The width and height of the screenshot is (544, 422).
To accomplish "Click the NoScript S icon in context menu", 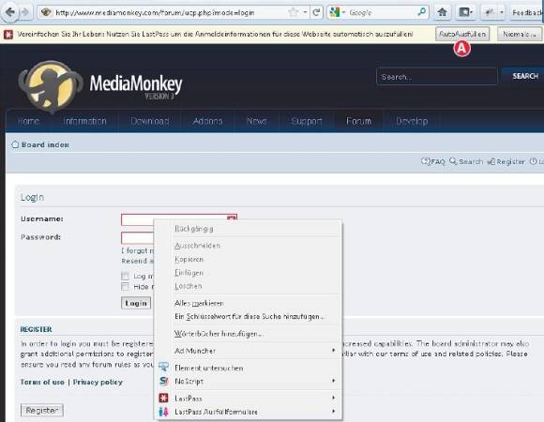I will (x=163, y=381).
